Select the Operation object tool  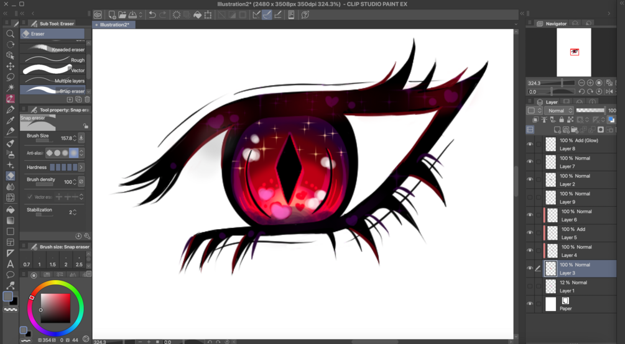[11, 55]
